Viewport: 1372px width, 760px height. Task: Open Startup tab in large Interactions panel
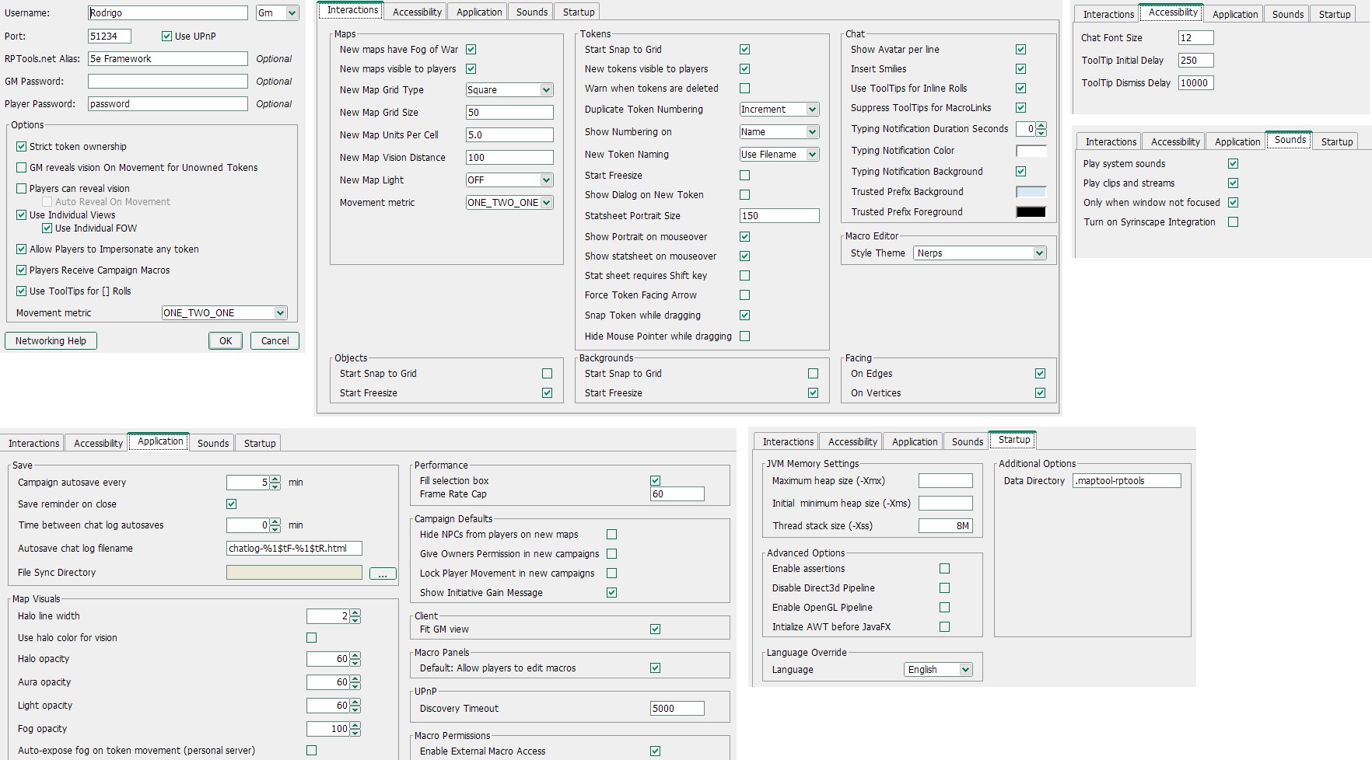click(x=579, y=12)
